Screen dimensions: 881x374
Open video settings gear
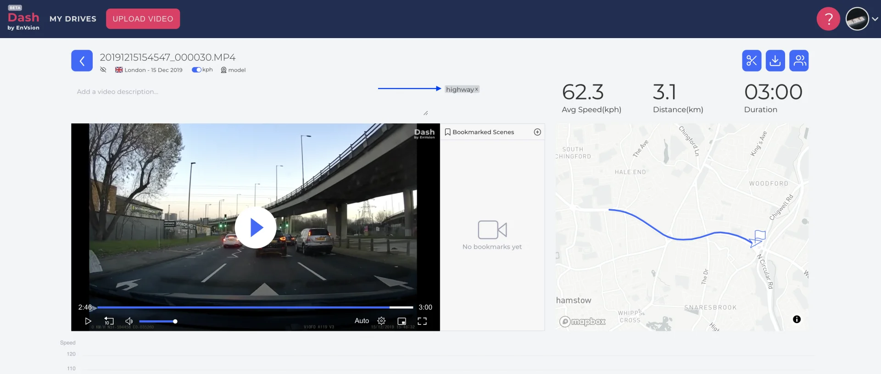(x=381, y=321)
